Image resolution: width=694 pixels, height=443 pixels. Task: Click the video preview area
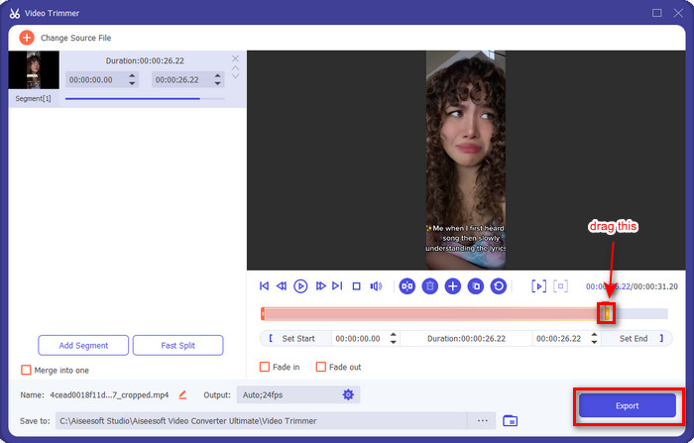pos(466,161)
